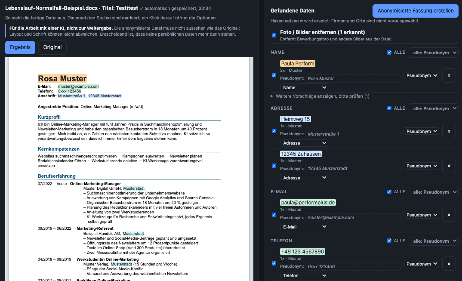
Task: Uncheck the Heimweg 15 address checkbox
Action: [x=274, y=131]
